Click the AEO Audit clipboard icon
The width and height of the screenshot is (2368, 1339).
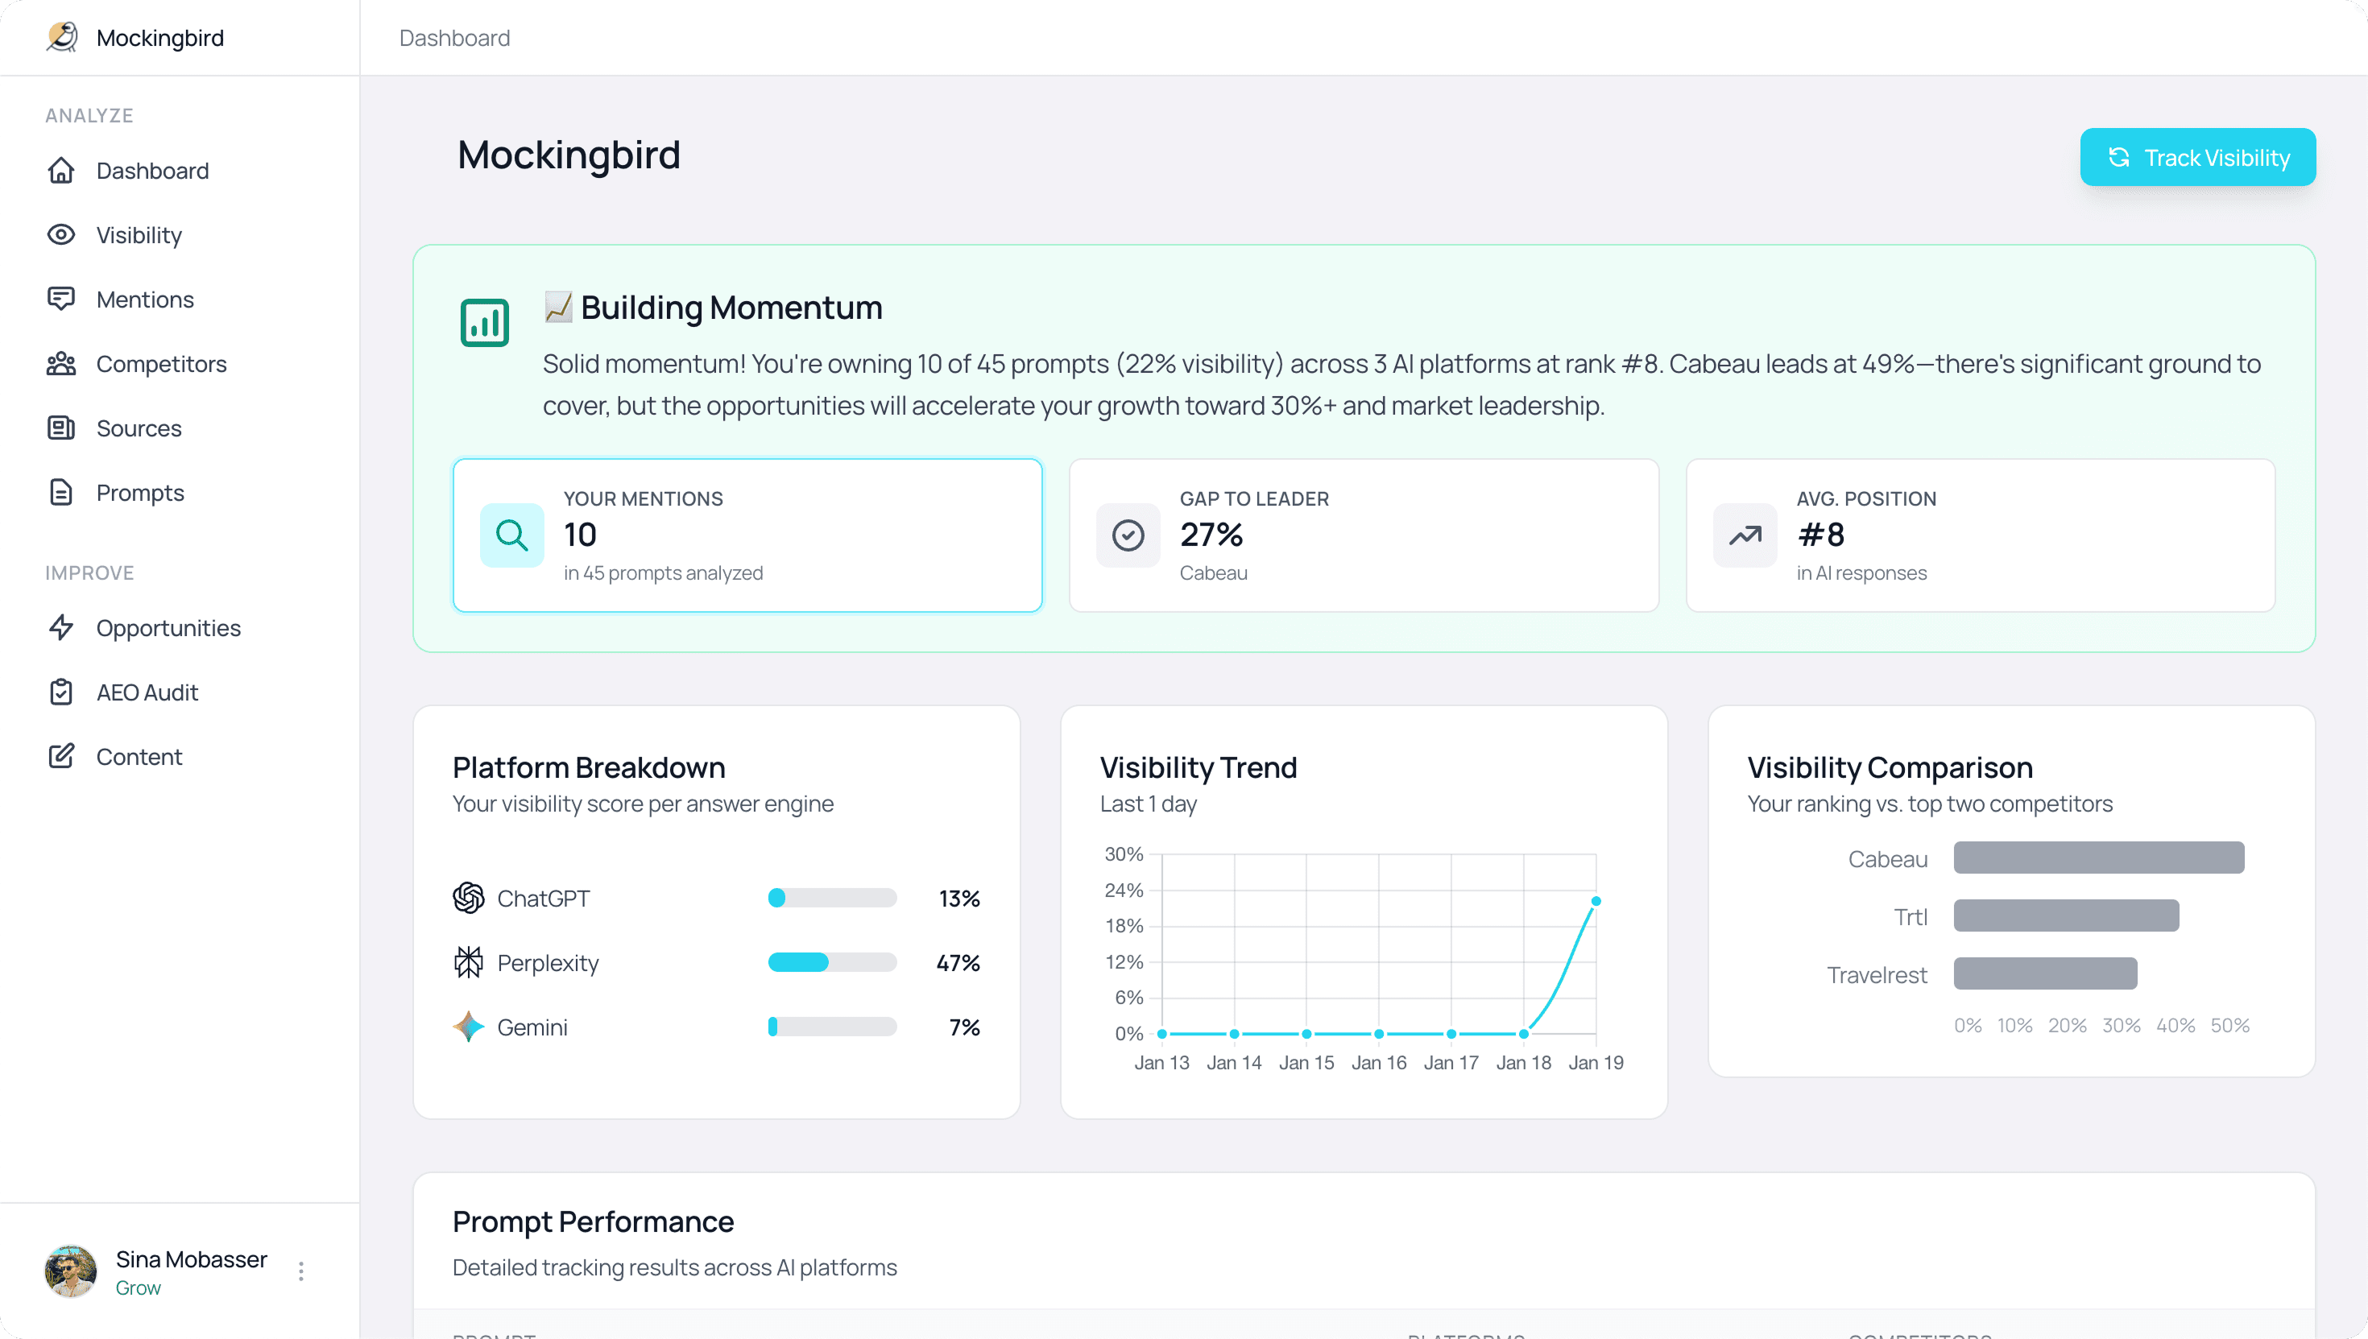[x=60, y=692]
